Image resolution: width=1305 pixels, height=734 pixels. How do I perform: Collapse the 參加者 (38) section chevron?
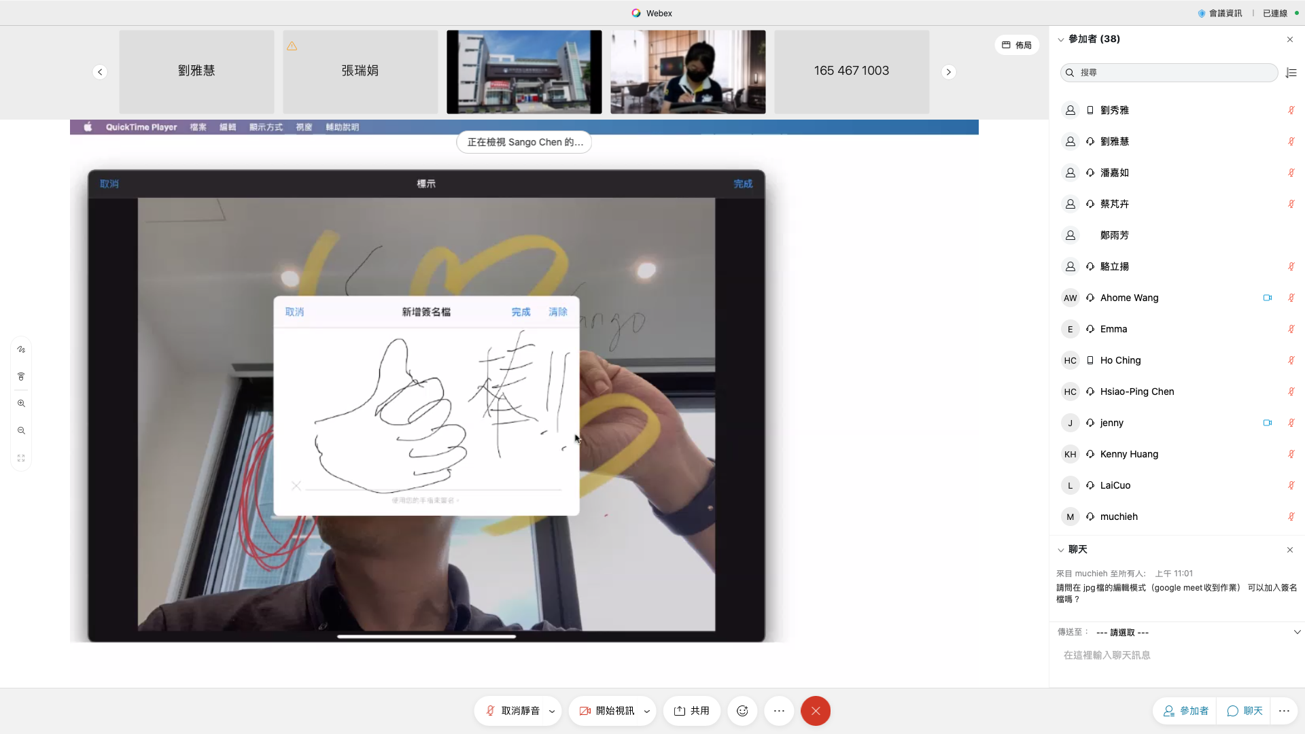(x=1060, y=39)
